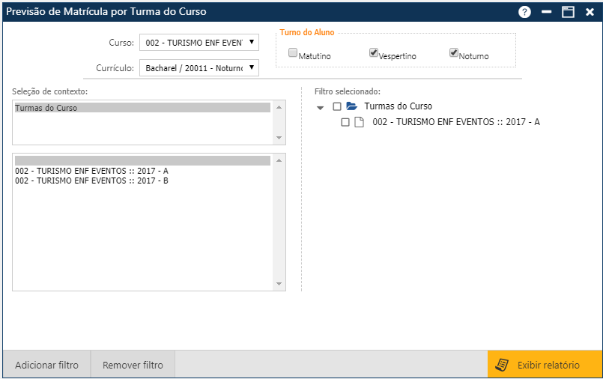Image resolution: width=603 pixels, height=379 pixels.
Task: Check the Turmas do Curso tree checkbox
Action: 337,106
